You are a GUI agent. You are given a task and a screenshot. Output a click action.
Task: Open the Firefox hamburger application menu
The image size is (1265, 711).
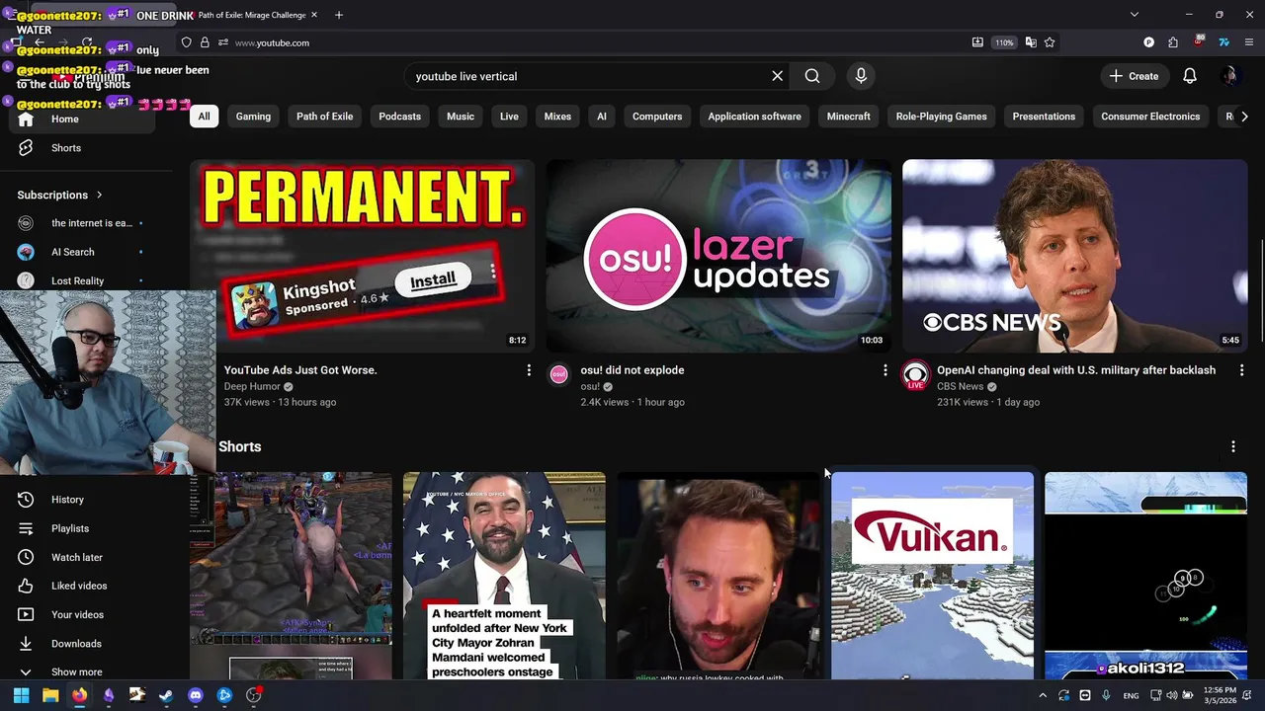[1249, 42]
